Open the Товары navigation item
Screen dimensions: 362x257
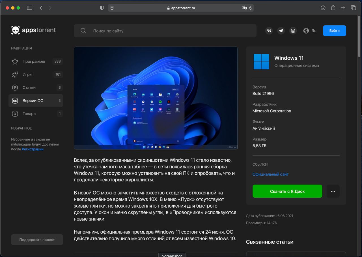pyautogui.click(x=36, y=114)
